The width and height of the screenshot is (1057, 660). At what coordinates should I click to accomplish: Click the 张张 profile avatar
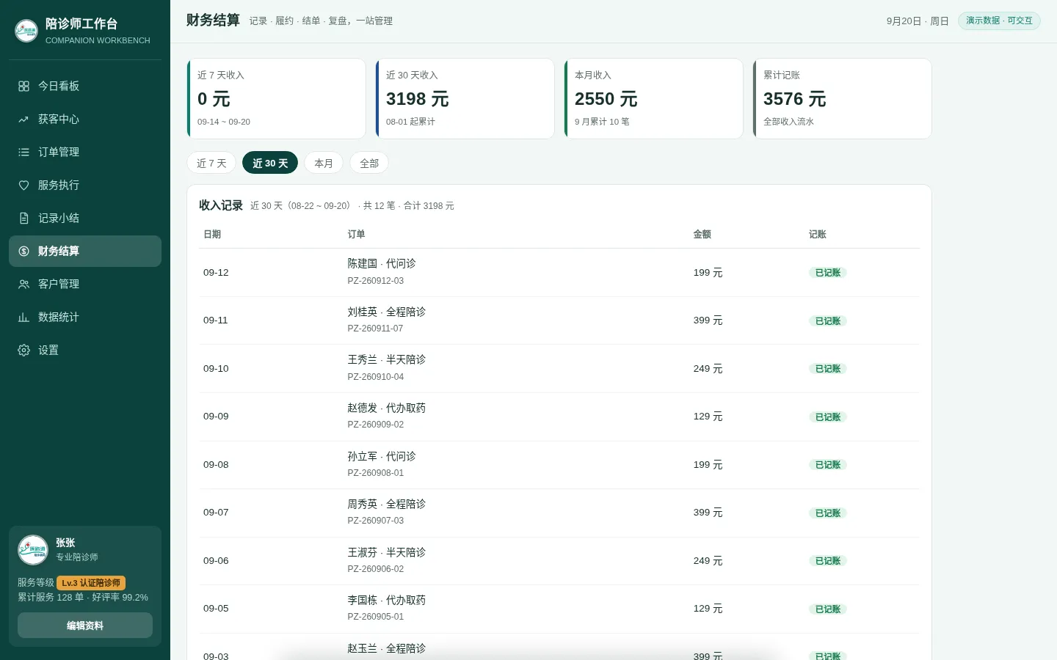pos(33,550)
